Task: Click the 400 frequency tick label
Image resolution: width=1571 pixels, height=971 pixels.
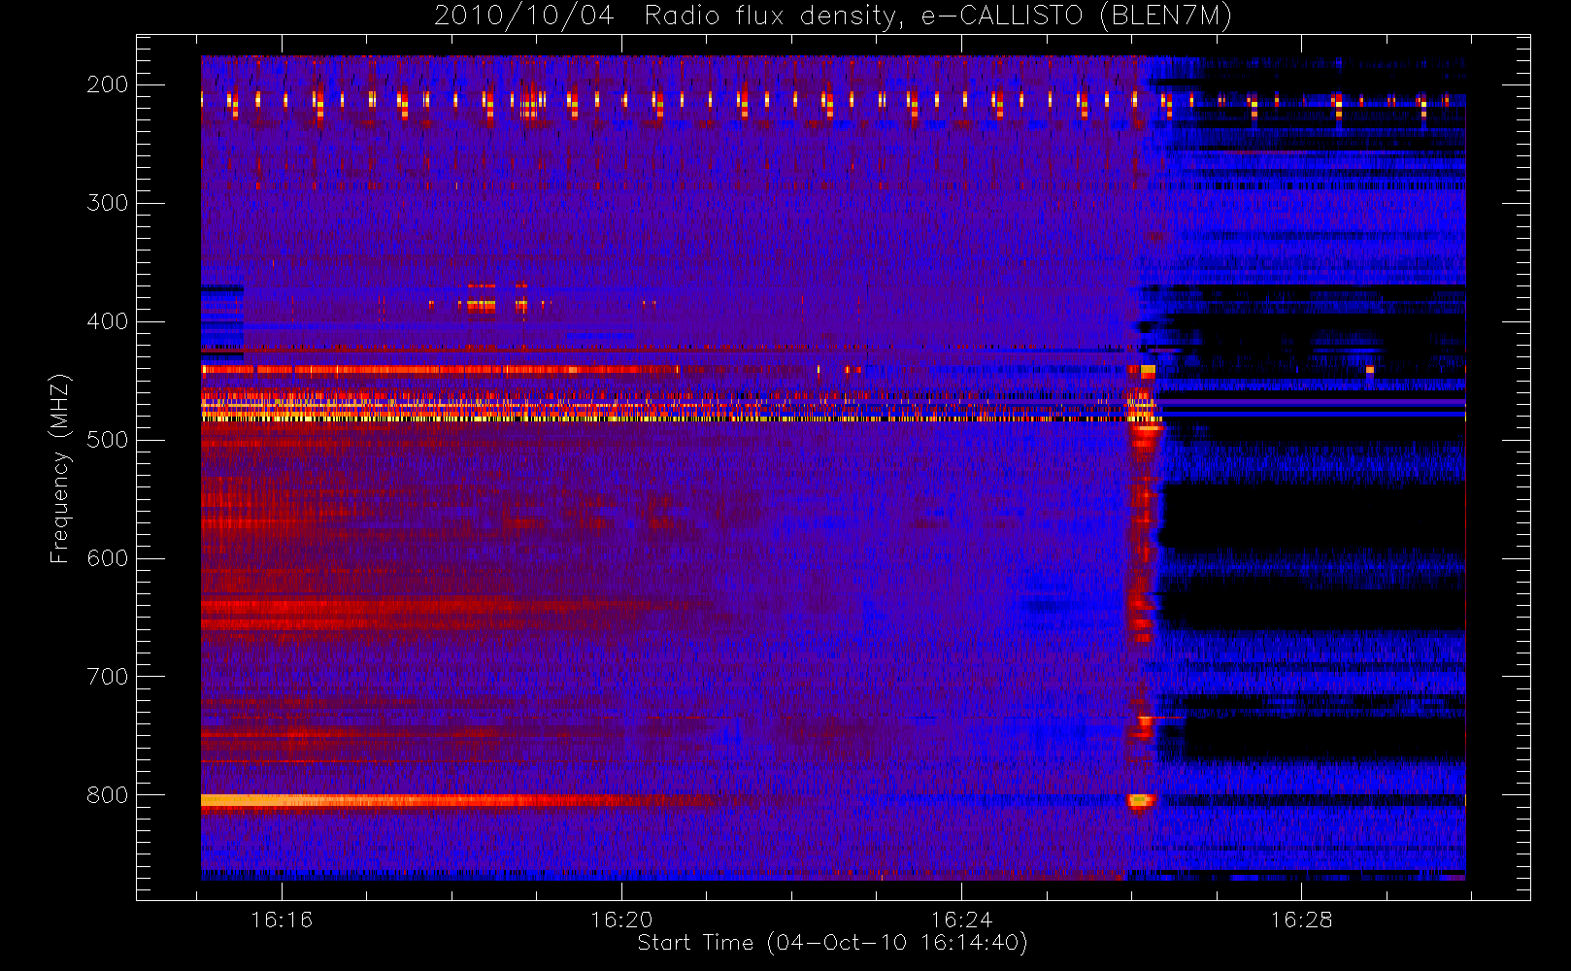Action: 107,321
